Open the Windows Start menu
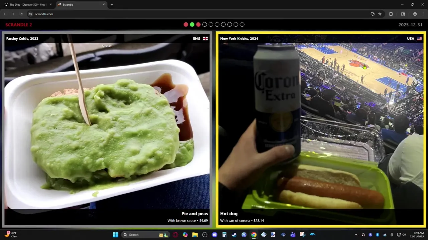Image resolution: width=428 pixels, height=240 pixels. pos(115,235)
